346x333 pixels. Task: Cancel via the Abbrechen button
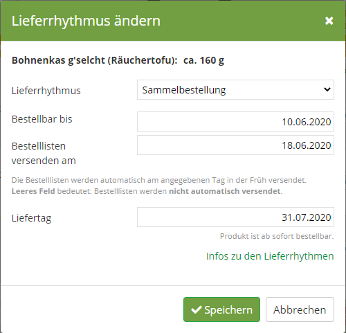tap(300, 309)
